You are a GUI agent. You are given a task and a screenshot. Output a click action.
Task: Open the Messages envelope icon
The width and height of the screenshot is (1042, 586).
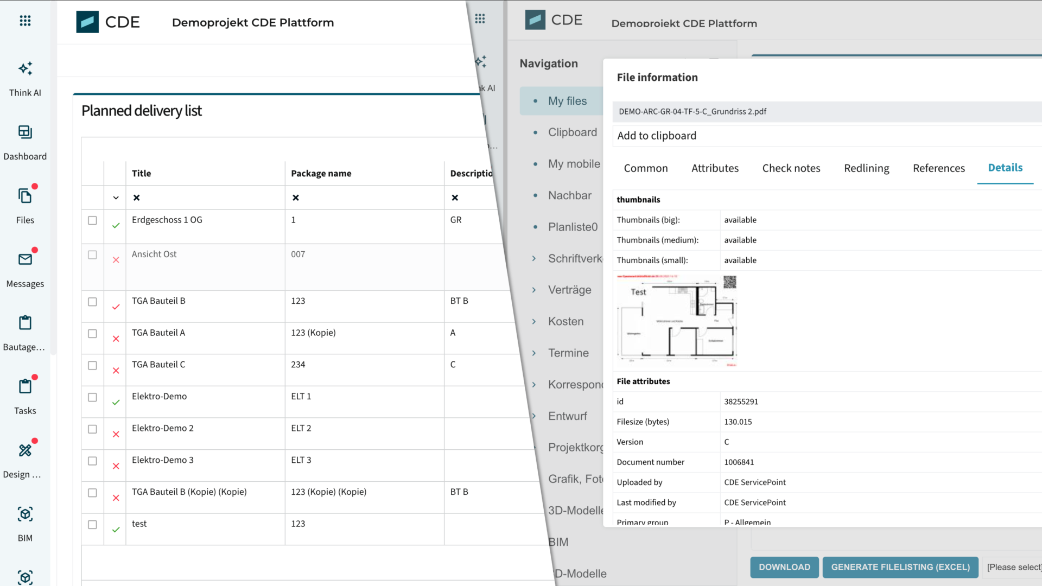25,259
